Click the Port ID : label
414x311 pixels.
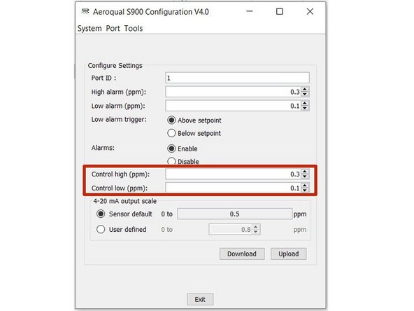coord(103,78)
